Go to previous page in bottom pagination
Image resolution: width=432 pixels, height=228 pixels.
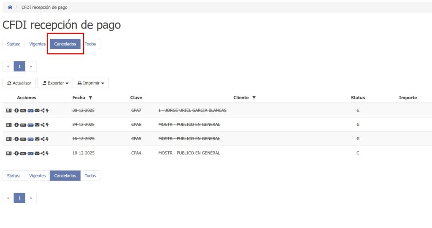(8, 198)
